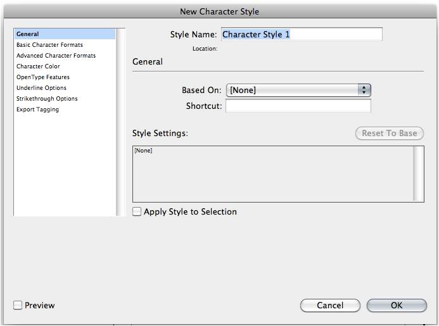This screenshot has height=326, width=439.
Task: Click the category list scrollbar
Action: point(120,122)
